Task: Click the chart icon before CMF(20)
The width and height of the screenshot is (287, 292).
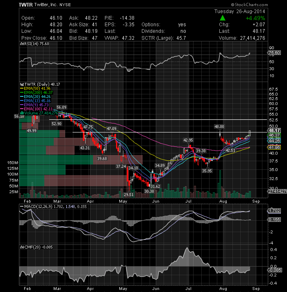Action: [x=21, y=247]
